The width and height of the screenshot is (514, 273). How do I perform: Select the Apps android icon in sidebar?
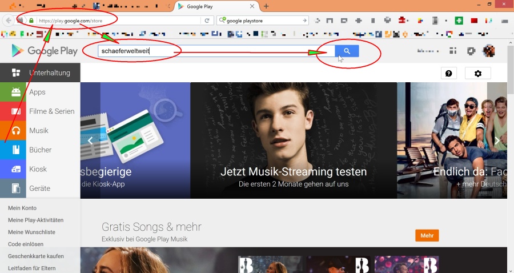pyautogui.click(x=13, y=92)
